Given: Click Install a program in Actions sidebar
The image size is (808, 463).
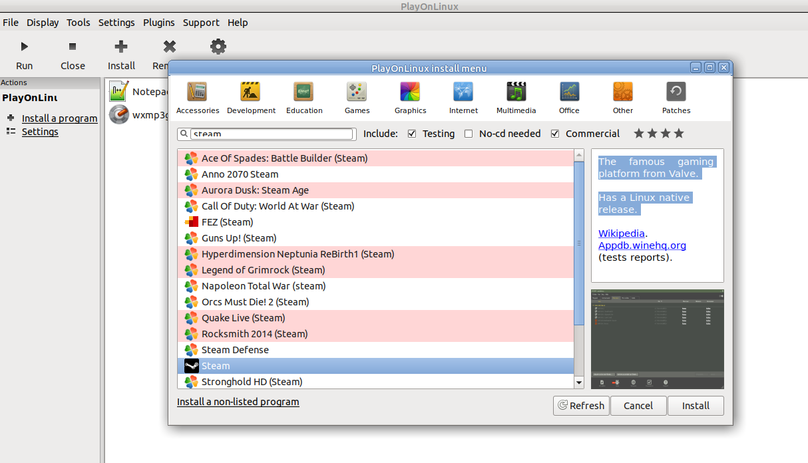Looking at the screenshot, I should pos(60,118).
